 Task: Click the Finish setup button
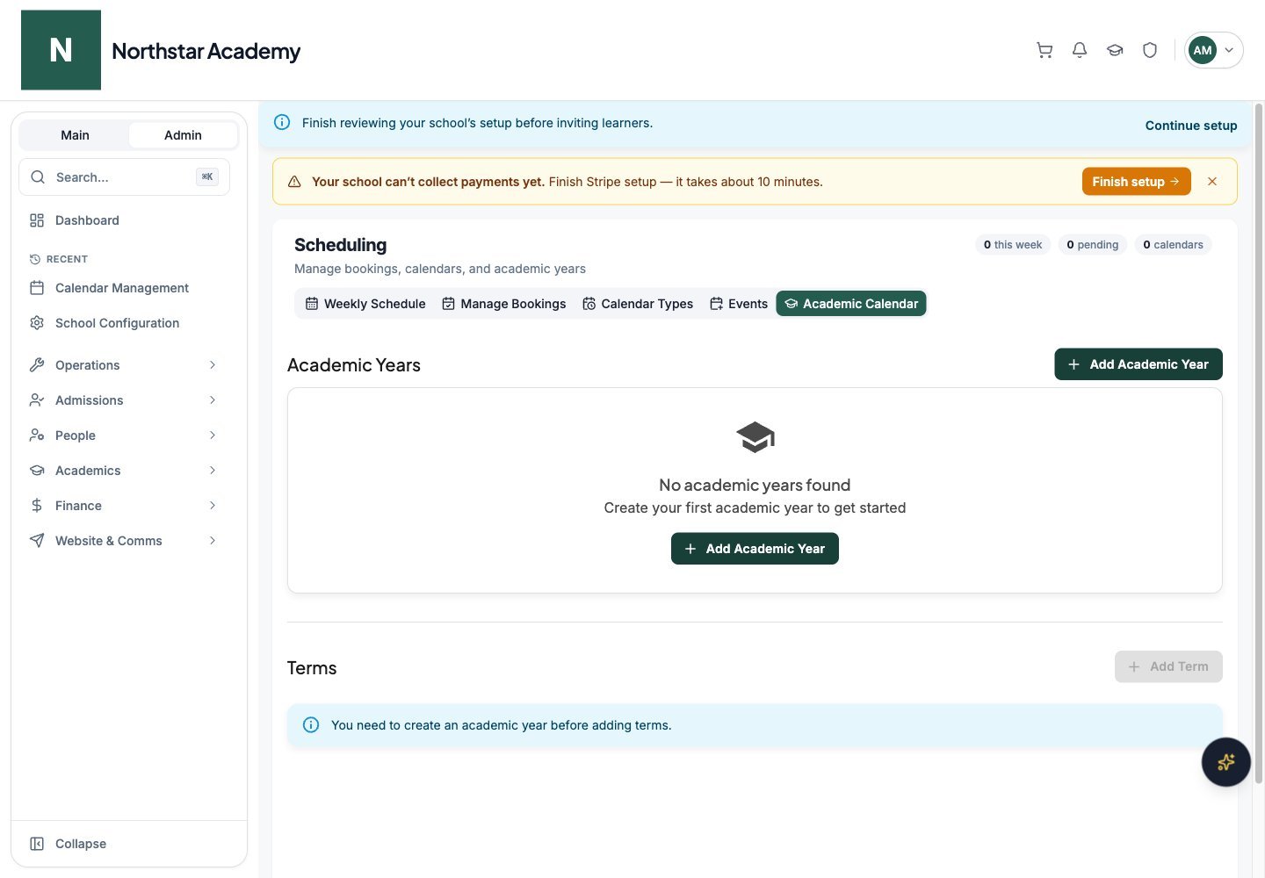pyautogui.click(x=1136, y=182)
